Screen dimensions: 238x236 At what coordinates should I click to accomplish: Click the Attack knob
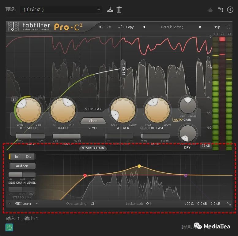pyautogui.click(x=123, y=110)
